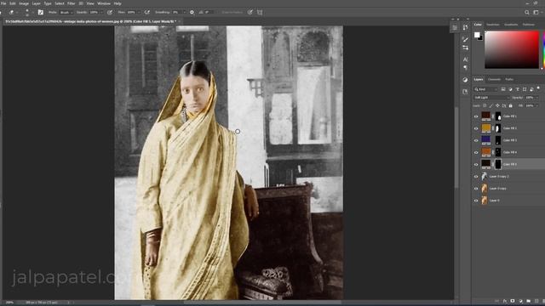Screen dimensions: 545x306
Task: Toggle pressure for size icon in options bar
Action: (250, 12)
